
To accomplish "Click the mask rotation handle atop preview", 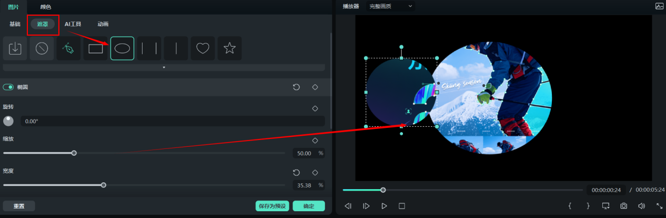I will pyautogui.click(x=401, y=47).
